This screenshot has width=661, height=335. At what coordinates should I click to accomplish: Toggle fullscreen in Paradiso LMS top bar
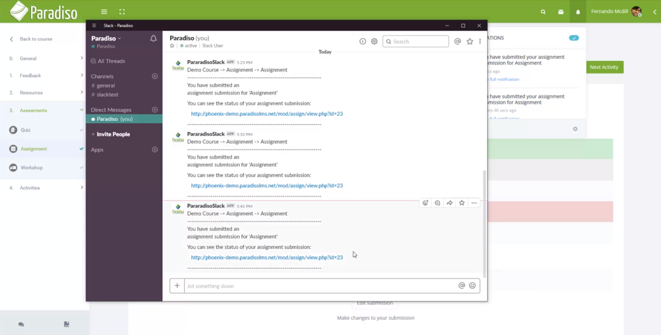tap(122, 11)
